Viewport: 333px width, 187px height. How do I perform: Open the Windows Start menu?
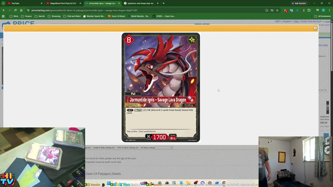(109, 183)
